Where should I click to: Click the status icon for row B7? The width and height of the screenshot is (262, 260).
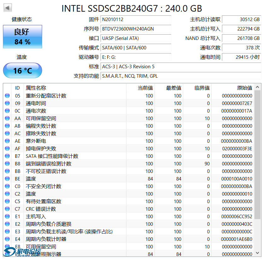coord(7,156)
